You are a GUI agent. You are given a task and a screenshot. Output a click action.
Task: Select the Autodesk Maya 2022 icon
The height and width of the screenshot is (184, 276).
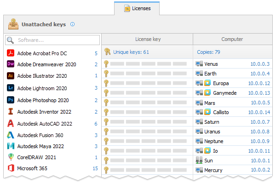point(11,146)
